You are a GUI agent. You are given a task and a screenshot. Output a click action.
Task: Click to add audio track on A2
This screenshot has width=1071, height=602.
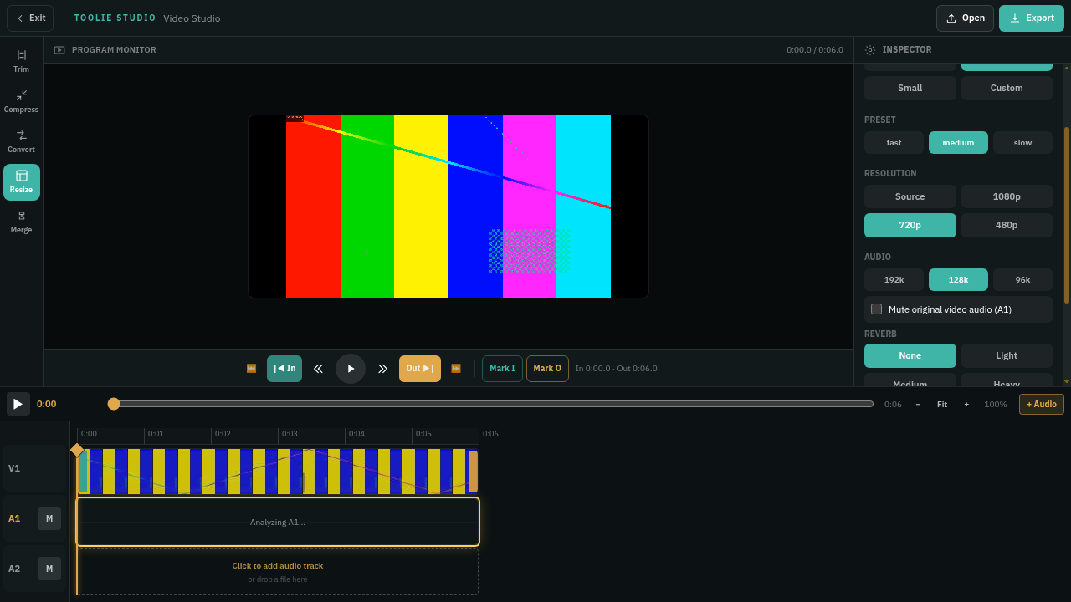[278, 572]
